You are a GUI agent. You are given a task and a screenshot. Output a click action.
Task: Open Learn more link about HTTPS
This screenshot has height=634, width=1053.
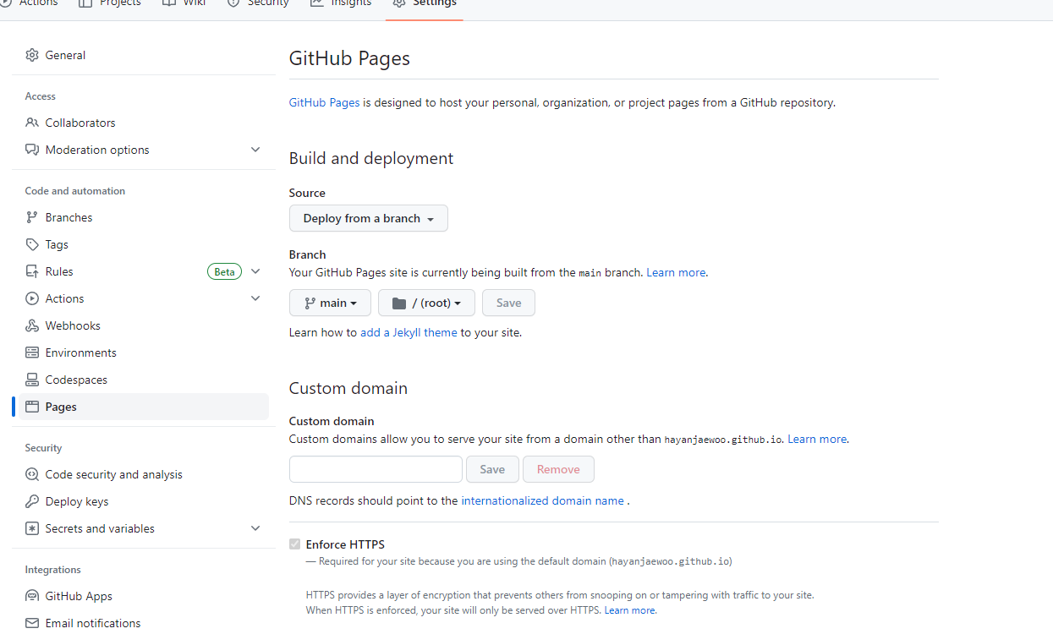pos(629,610)
